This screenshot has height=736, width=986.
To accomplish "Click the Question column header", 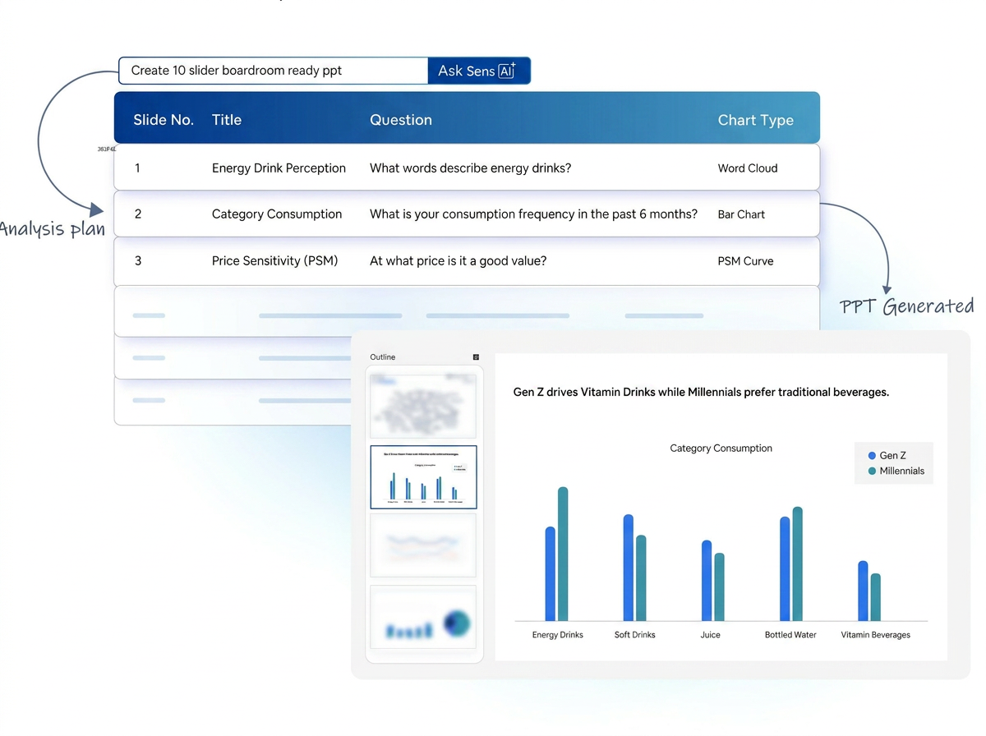I will [400, 120].
